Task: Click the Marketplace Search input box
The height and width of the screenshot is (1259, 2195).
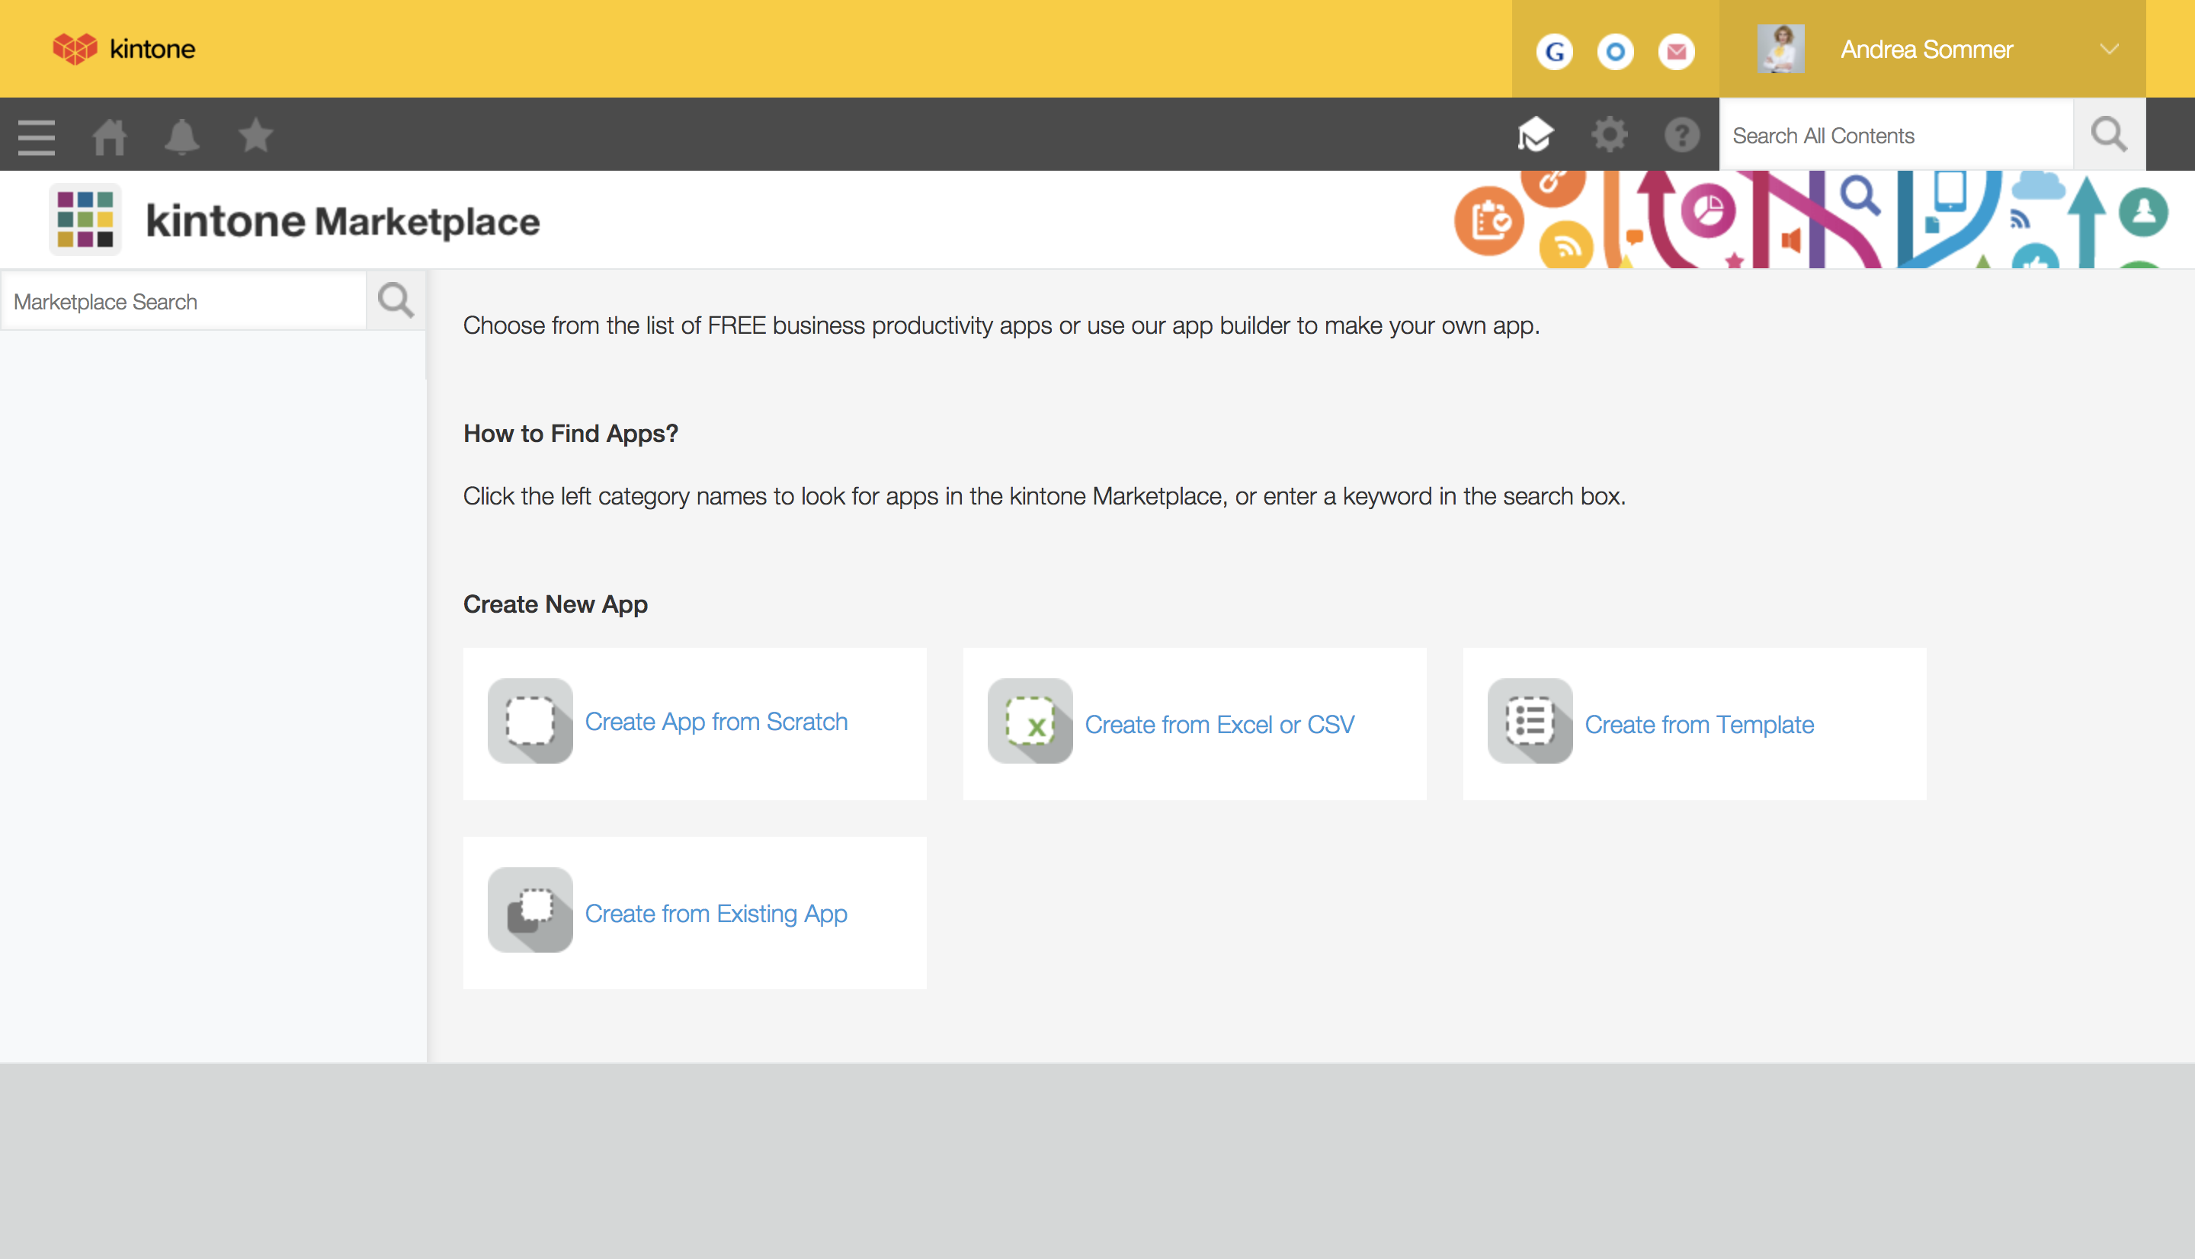Action: (x=183, y=302)
